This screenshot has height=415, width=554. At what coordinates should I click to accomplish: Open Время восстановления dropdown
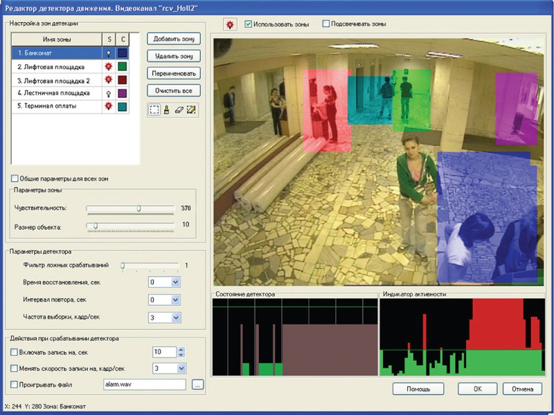click(x=175, y=282)
